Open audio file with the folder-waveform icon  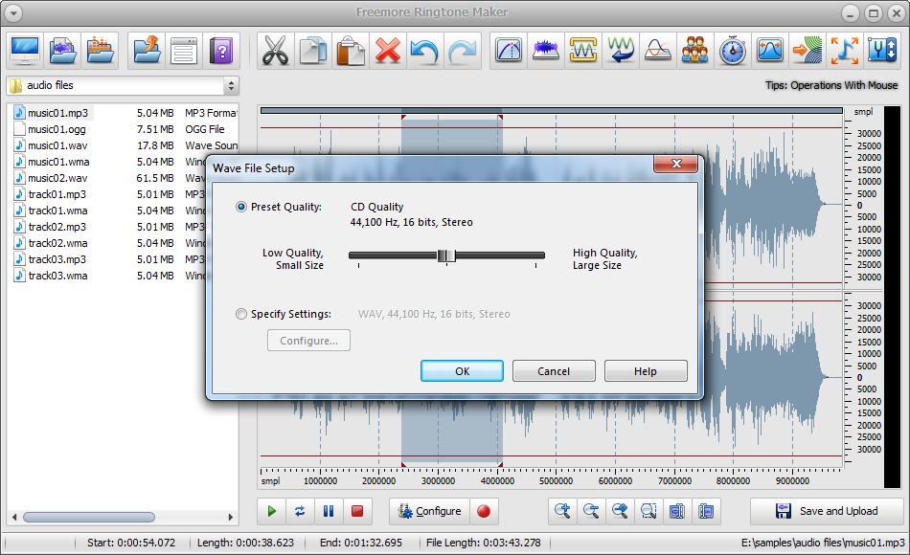62,51
